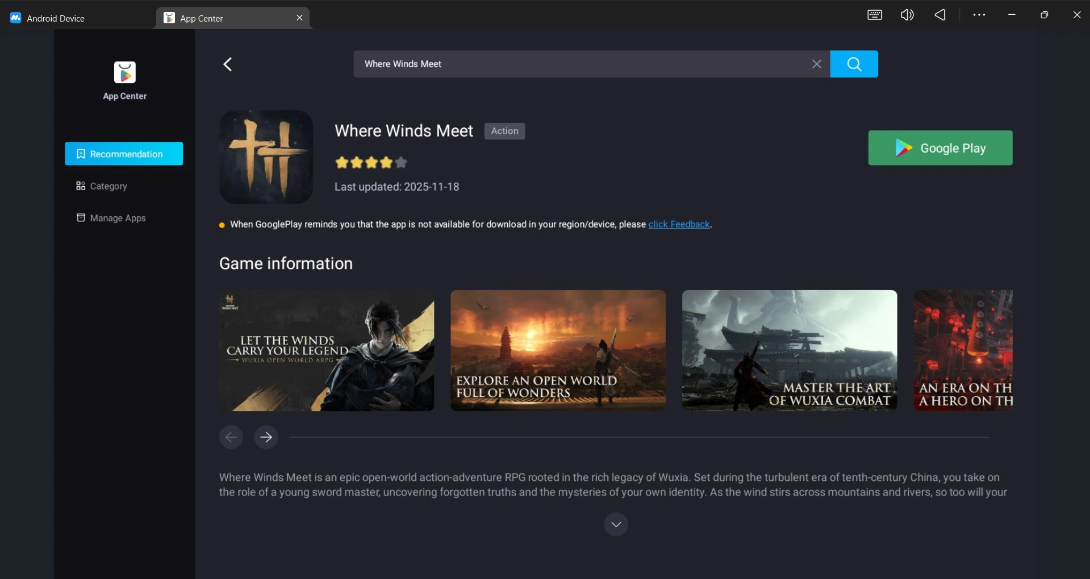
Task: Click the magnifier search button
Action: click(x=854, y=64)
